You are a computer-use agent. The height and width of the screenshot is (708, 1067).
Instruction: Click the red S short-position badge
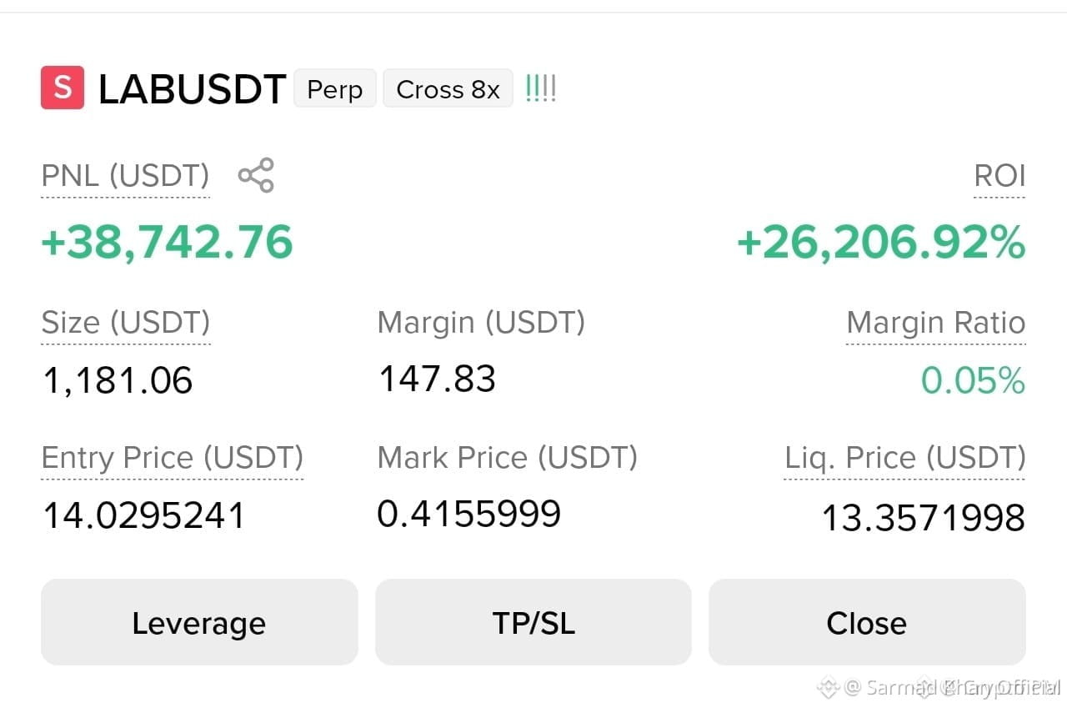[63, 88]
